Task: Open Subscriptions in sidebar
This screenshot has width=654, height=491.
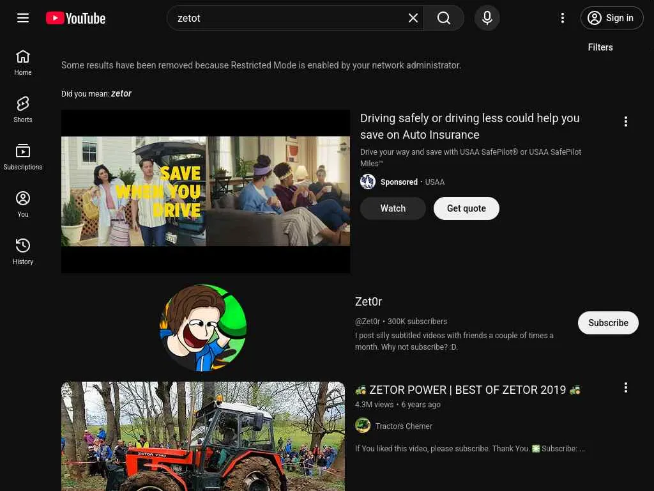Action: [23, 157]
